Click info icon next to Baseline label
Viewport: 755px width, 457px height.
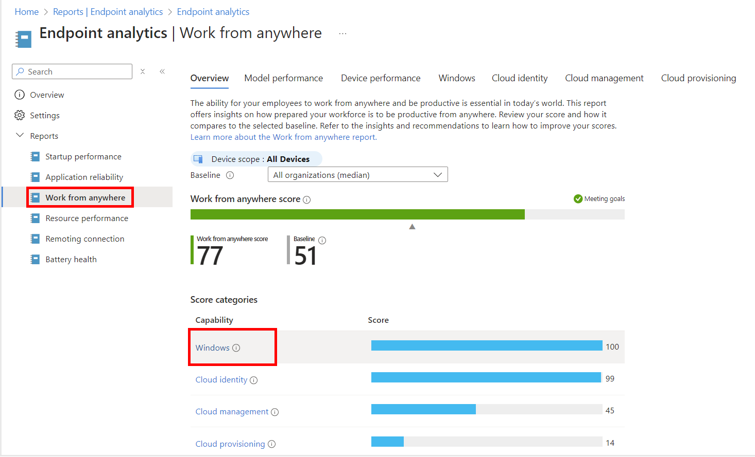click(230, 175)
